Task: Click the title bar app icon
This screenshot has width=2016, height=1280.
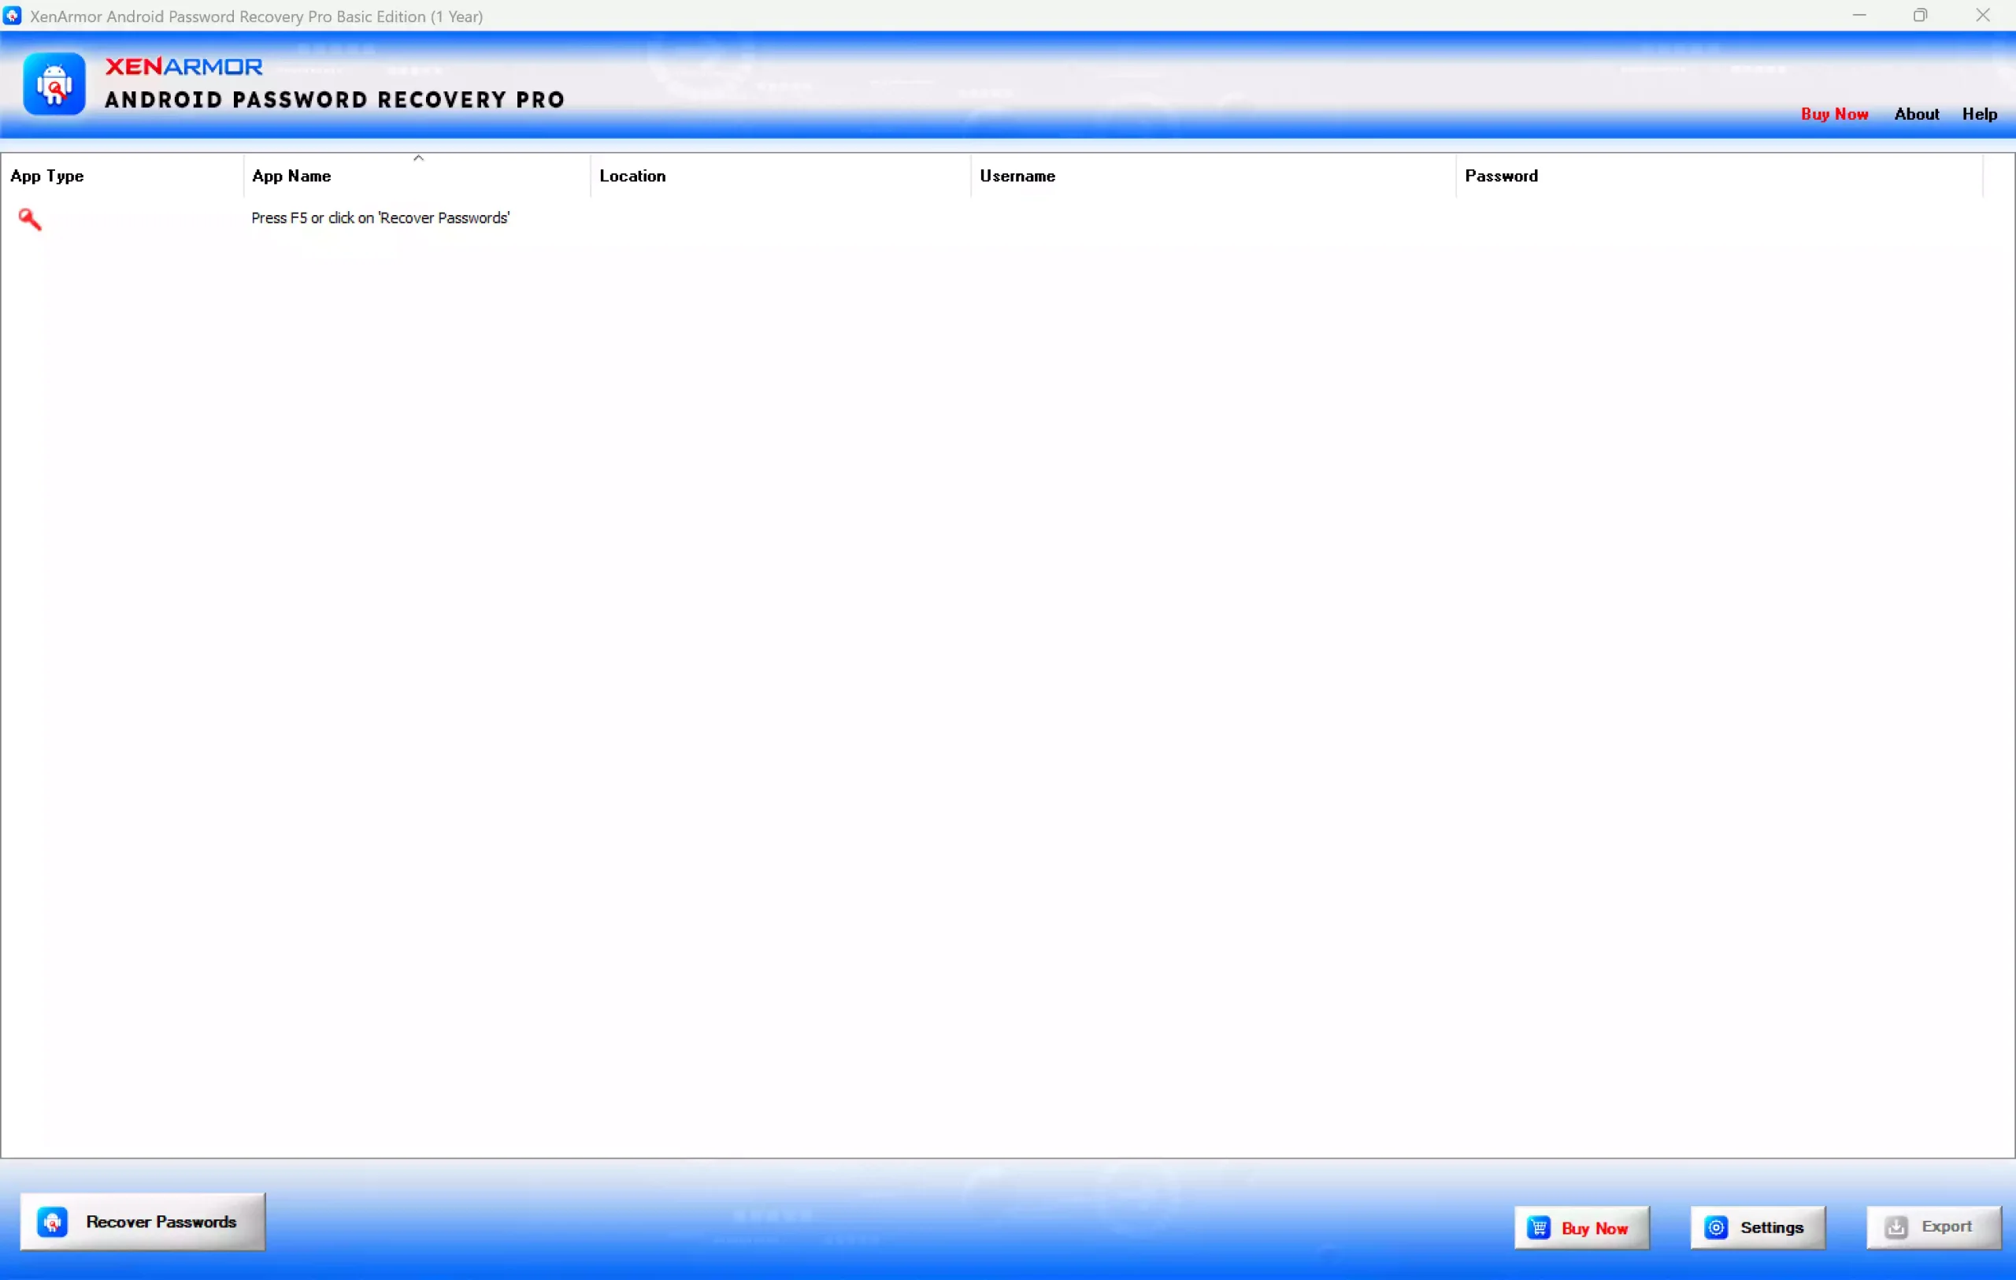Action: [13, 16]
